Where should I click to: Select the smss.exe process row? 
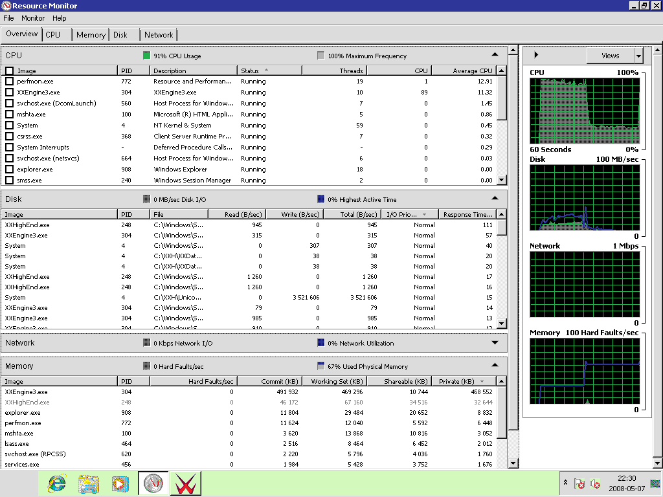(249, 180)
